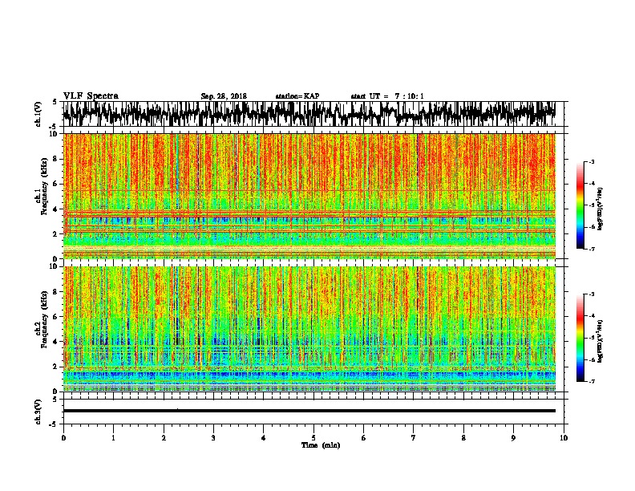Click inside the ch.1 spectrogram panel
This screenshot has height=491, width=635.
309,196
